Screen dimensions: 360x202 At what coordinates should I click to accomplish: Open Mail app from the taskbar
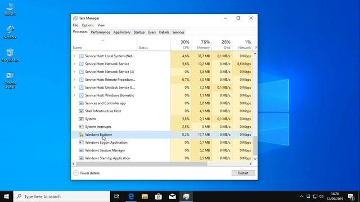pyautogui.click(x=172, y=196)
